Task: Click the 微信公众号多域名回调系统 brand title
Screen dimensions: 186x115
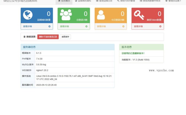Action: tap(20, 1)
